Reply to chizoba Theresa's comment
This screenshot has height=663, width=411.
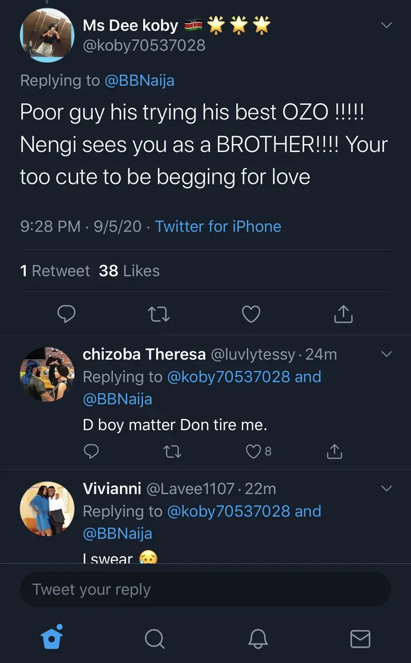tap(91, 452)
